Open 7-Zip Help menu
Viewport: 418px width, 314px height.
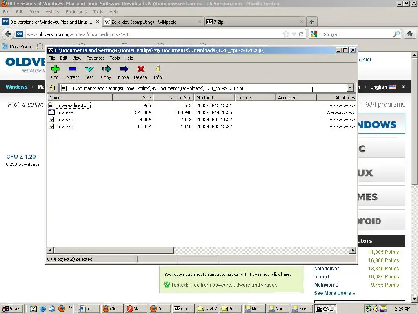[129, 58]
